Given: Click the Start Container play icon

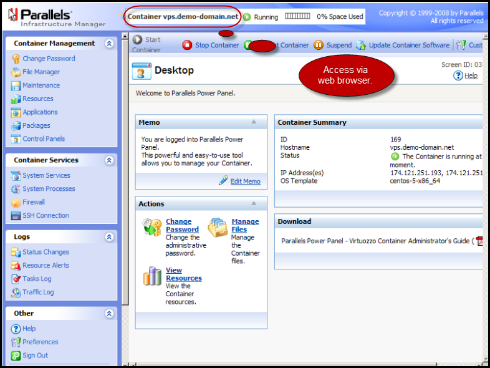Looking at the screenshot, I should click(x=137, y=40).
